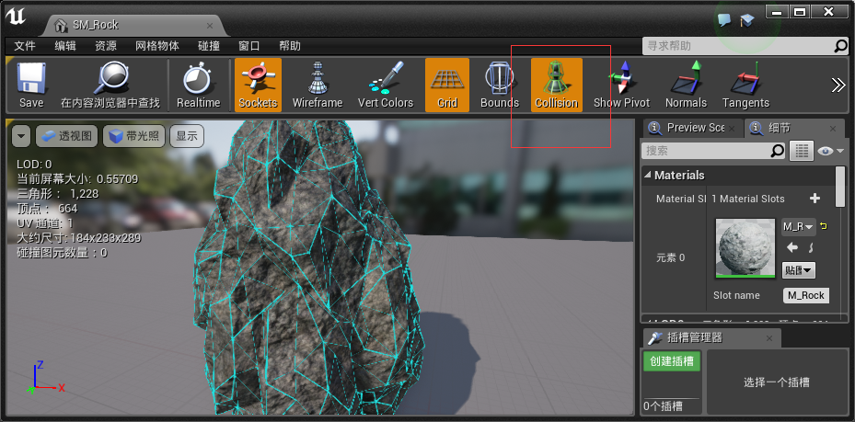This screenshot has width=855, height=422.
Task: Open the tutorials graduation cap icon
Action: [x=745, y=21]
